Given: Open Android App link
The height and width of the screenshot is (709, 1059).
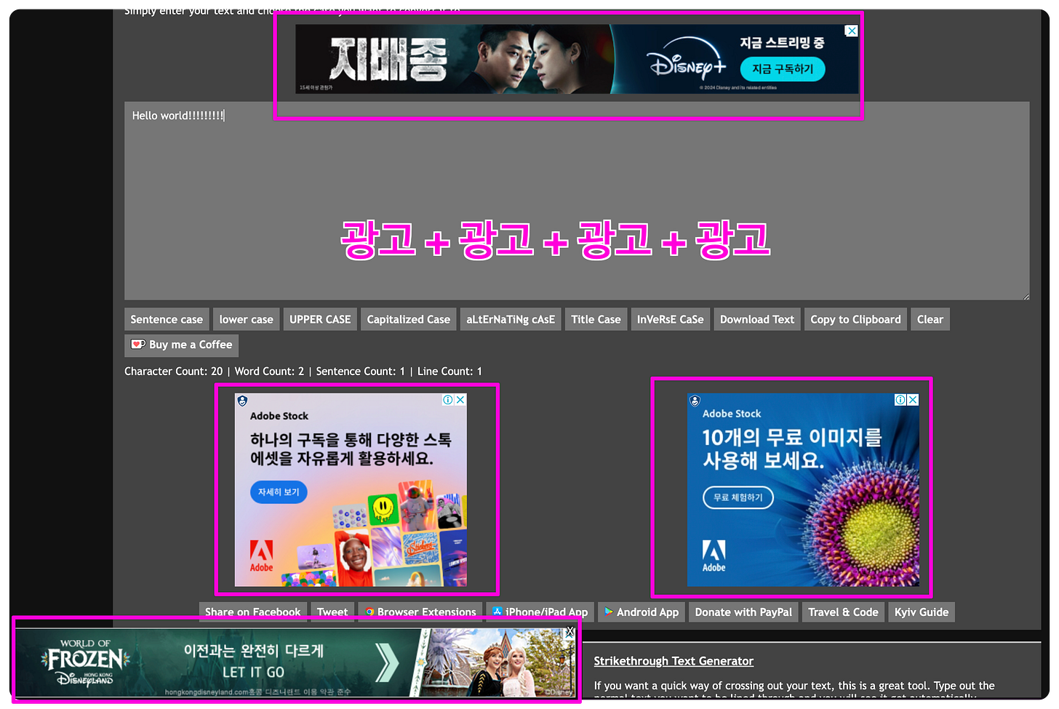Looking at the screenshot, I should point(642,612).
